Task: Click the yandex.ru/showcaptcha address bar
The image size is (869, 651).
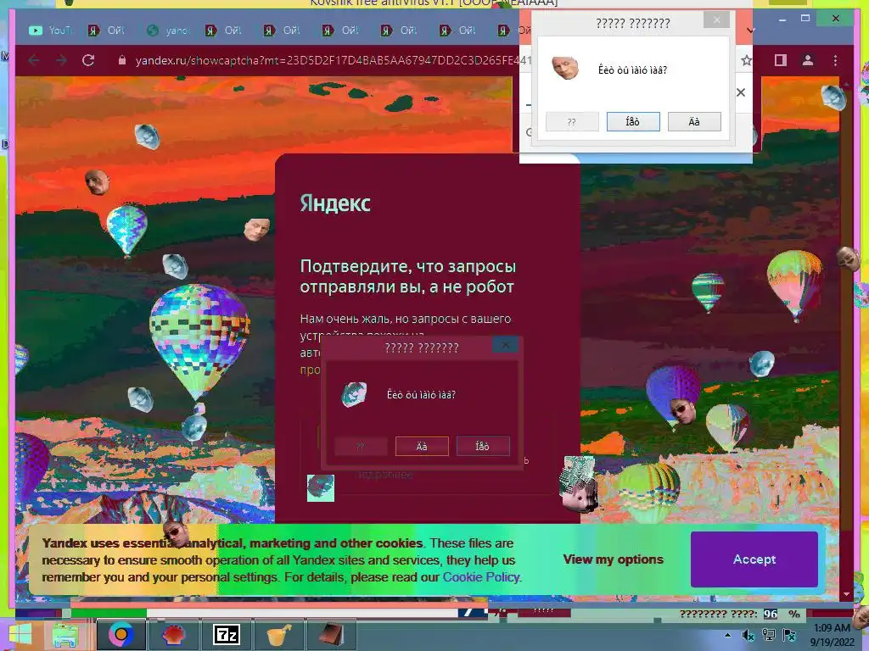Action: click(333, 60)
